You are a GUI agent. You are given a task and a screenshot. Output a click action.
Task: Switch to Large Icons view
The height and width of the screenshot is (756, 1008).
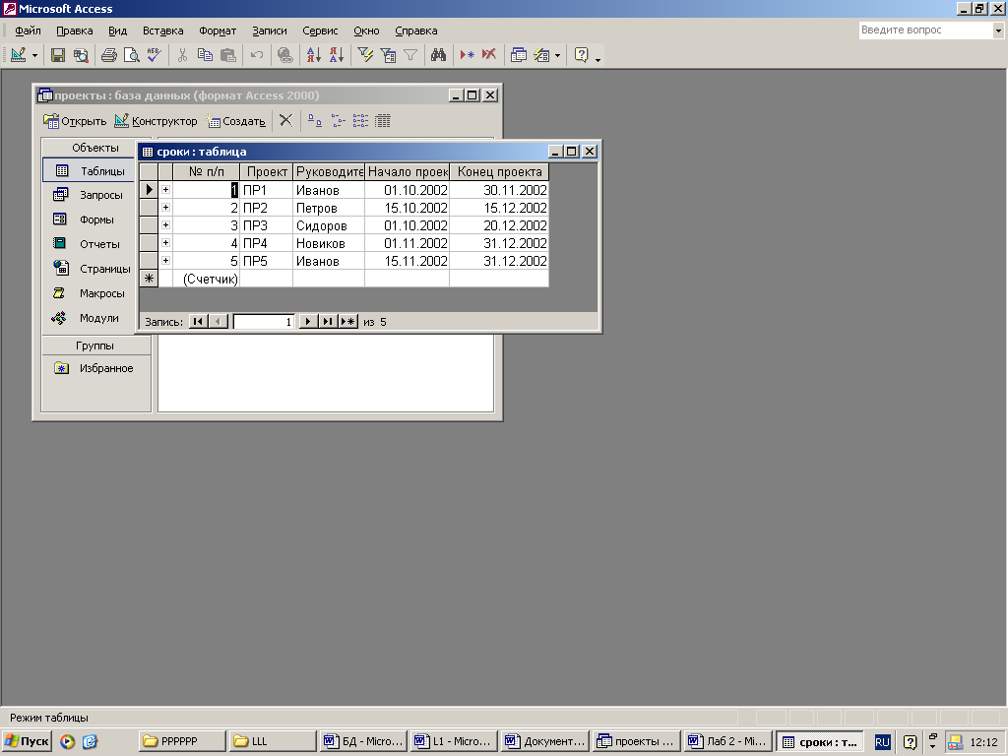pyautogui.click(x=314, y=121)
